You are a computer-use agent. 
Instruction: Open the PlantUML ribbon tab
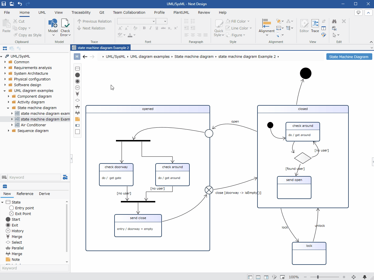tap(181, 13)
